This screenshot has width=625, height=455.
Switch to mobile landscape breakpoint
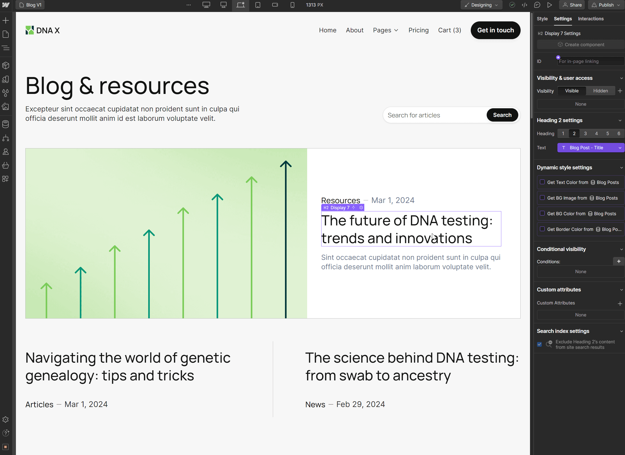[x=275, y=5]
